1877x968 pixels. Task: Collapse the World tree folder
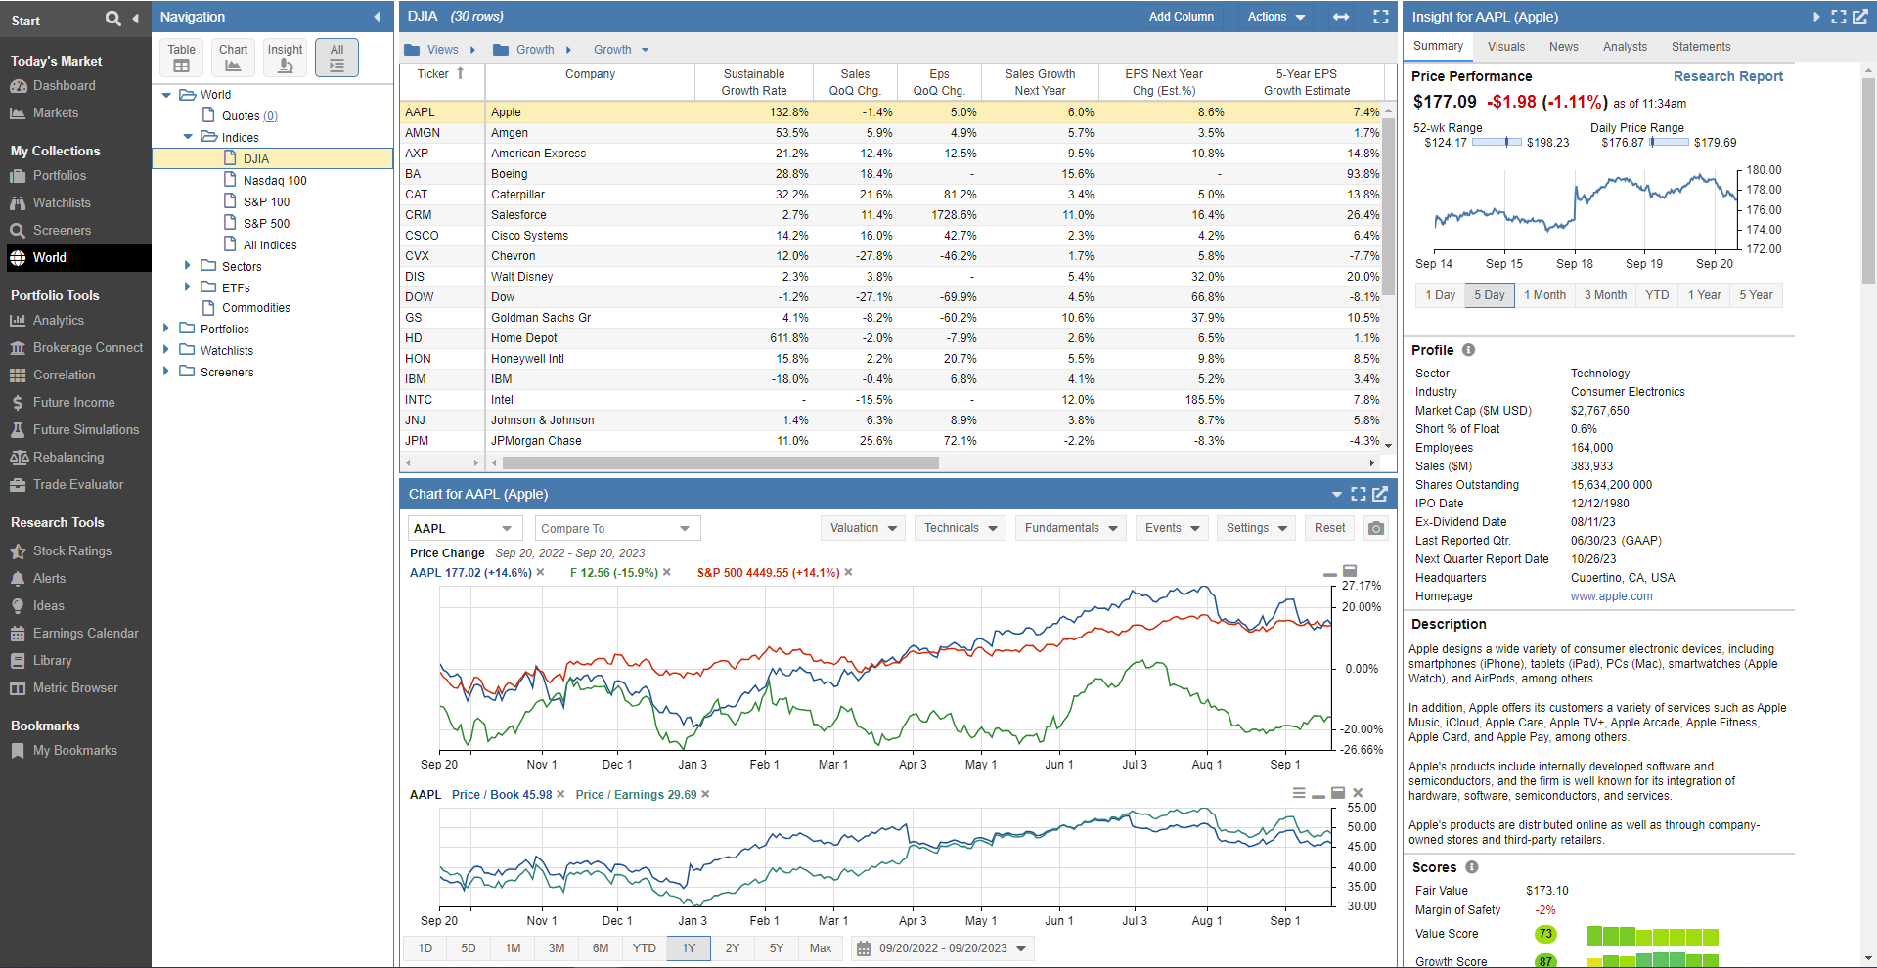(x=166, y=95)
